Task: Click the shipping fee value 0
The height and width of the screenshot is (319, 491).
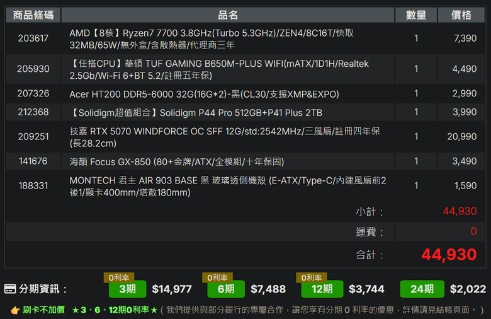Action: (x=473, y=231)
